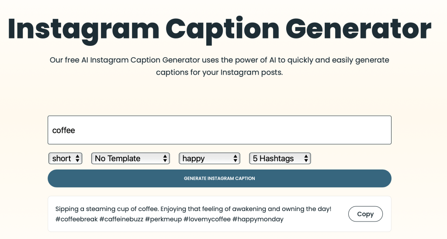Screen dimensions: 447x239
Task: Expand the "No Template" dropdown
Action: (x=130, y=159)
